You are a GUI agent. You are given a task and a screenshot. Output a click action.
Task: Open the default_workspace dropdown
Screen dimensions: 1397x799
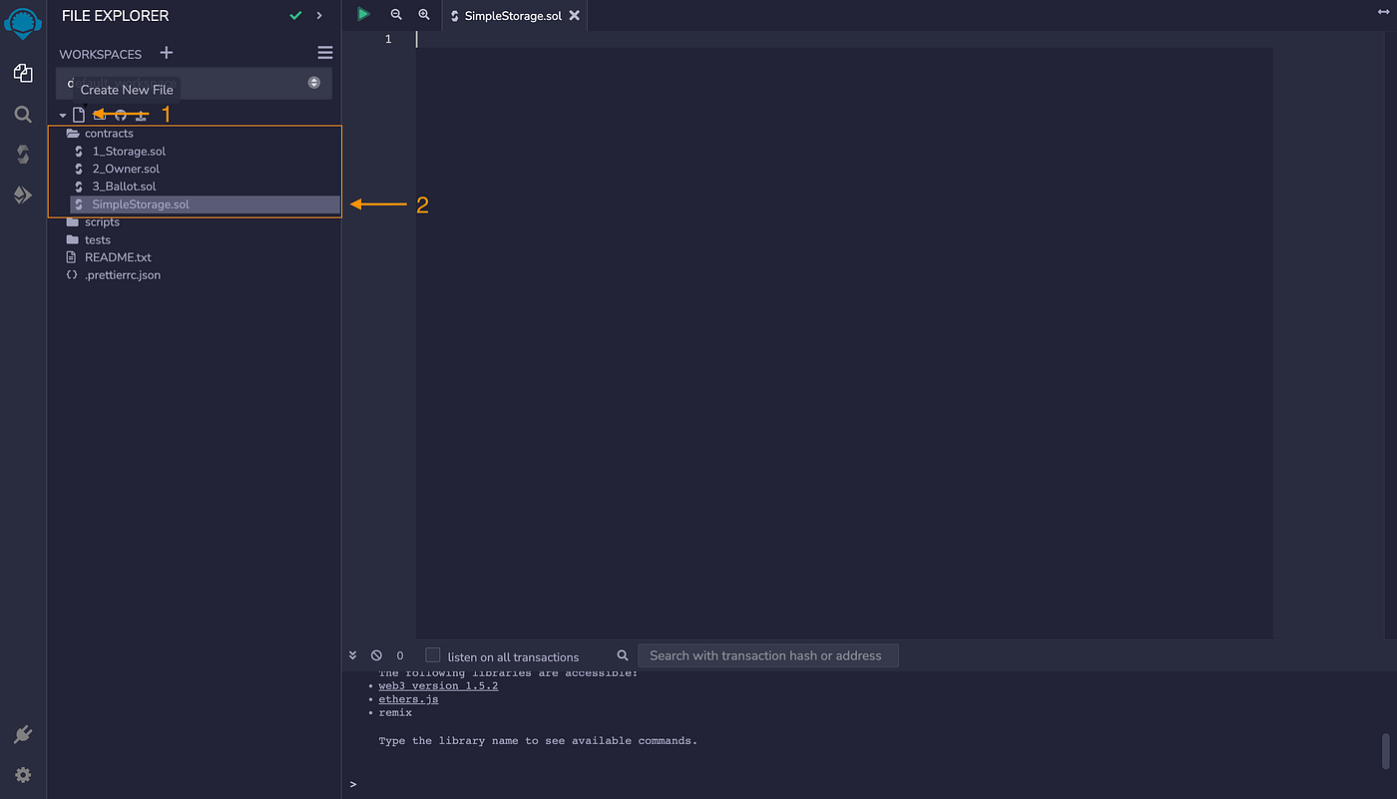194,83
